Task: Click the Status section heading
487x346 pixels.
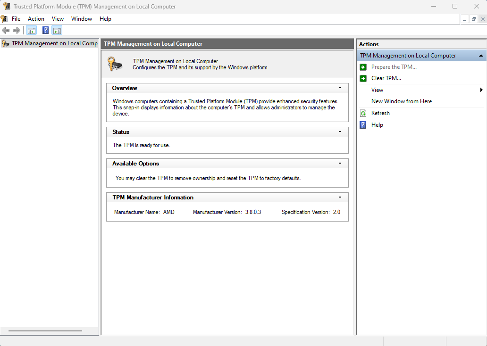Action: [x=121, y=132]
